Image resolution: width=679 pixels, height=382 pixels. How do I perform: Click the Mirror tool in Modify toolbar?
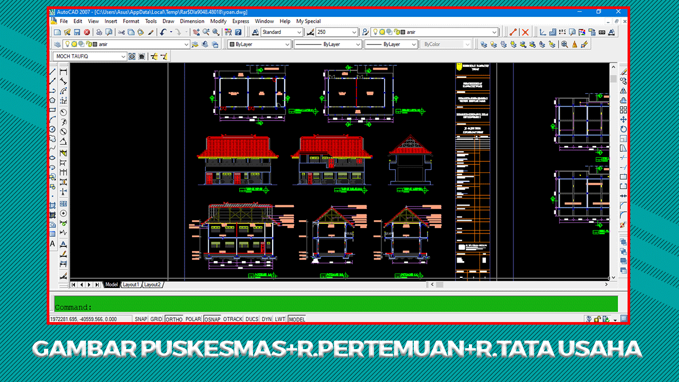(623, 91)
